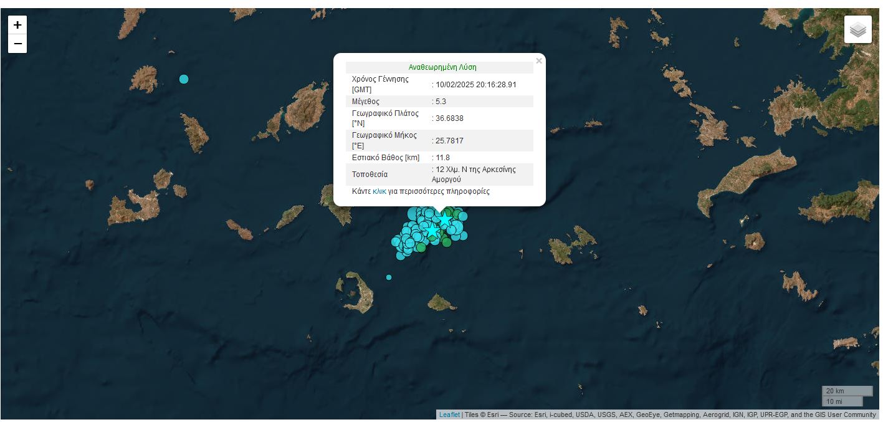Open the Leaflet attribution link
This screenshot has height=422, width=883.
tap(449, 415)
